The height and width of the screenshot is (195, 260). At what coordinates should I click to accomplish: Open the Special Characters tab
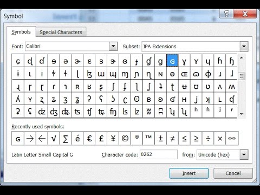(x=61, y=32)
